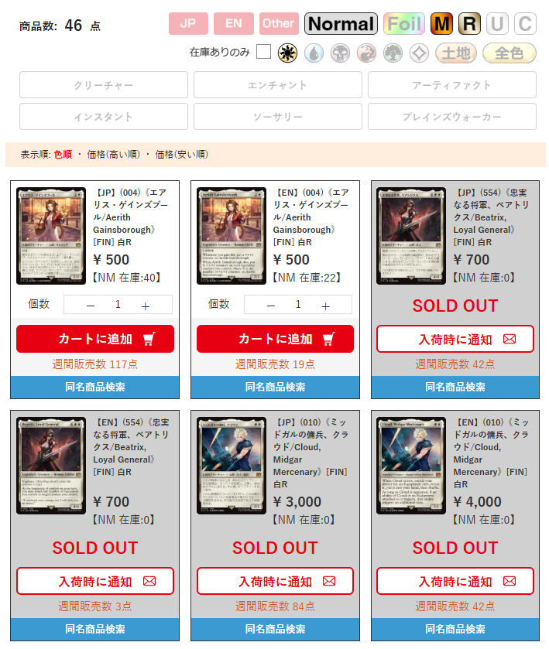Select the green mana tree filter

point(393,53)
